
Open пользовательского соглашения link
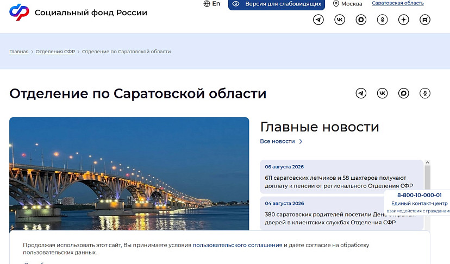(237, 246)
